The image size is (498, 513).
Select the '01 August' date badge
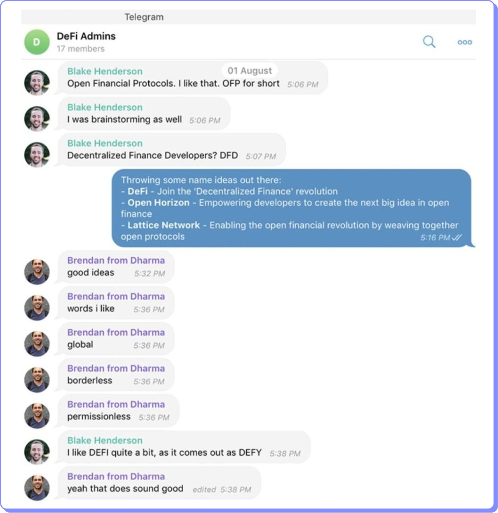tap(250, 70)
